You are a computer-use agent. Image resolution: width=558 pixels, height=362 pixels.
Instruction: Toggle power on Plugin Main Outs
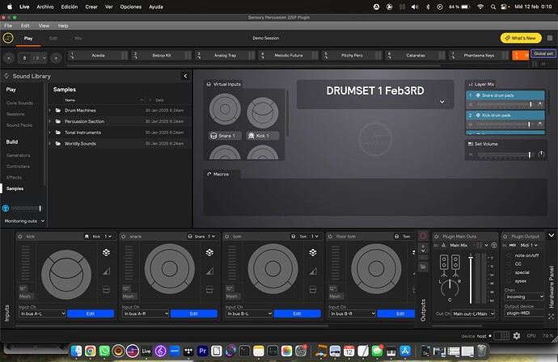(x=437, y=236)
